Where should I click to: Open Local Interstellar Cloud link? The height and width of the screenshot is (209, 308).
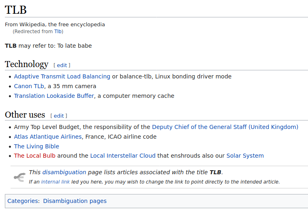123,156
